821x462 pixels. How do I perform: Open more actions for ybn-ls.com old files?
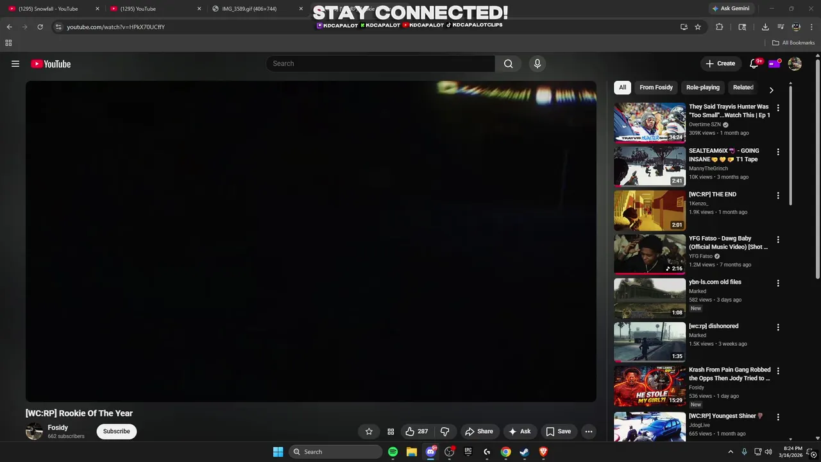tap(778, 283)
